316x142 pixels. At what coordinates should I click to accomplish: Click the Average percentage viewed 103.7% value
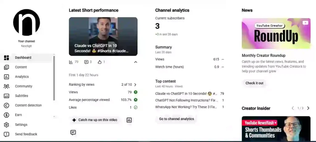126,100
